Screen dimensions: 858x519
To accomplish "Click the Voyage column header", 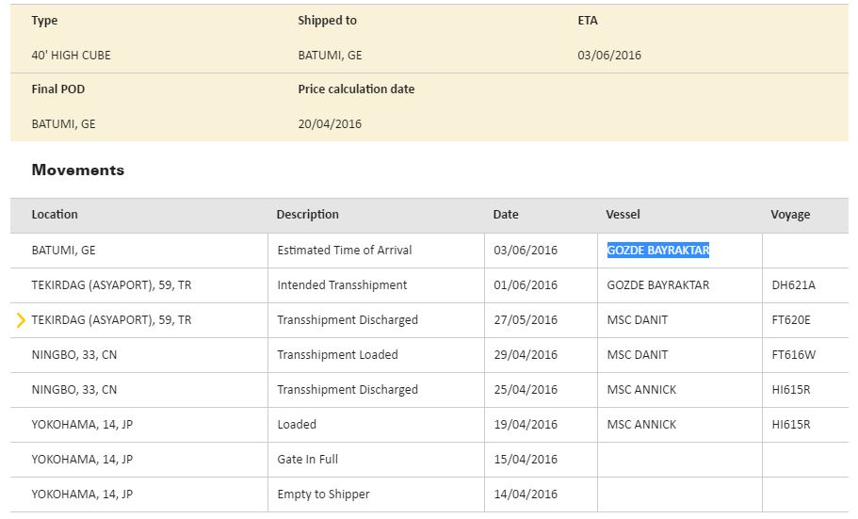I will click(x=790, y=215).
